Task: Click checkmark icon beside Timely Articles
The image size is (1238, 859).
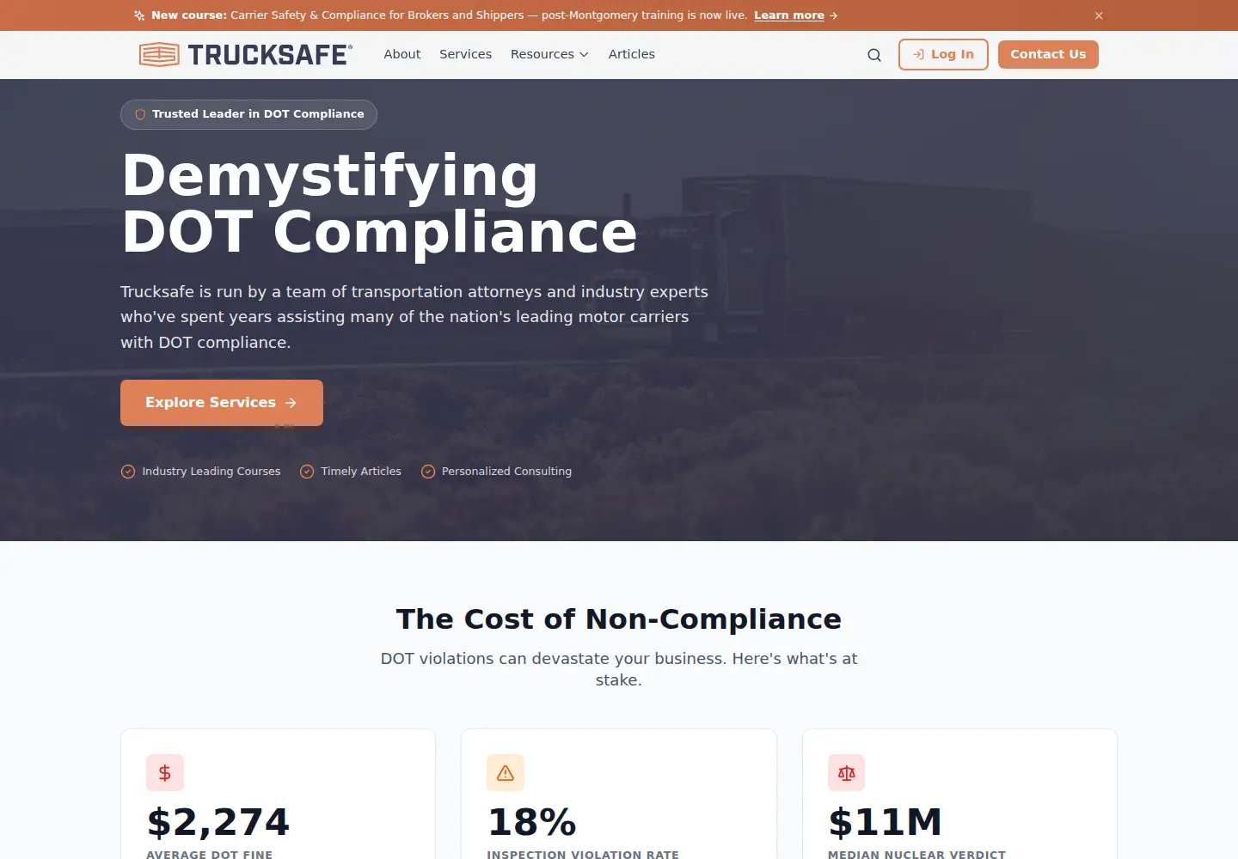Action: pyautogui.click(x=307, y=472)
